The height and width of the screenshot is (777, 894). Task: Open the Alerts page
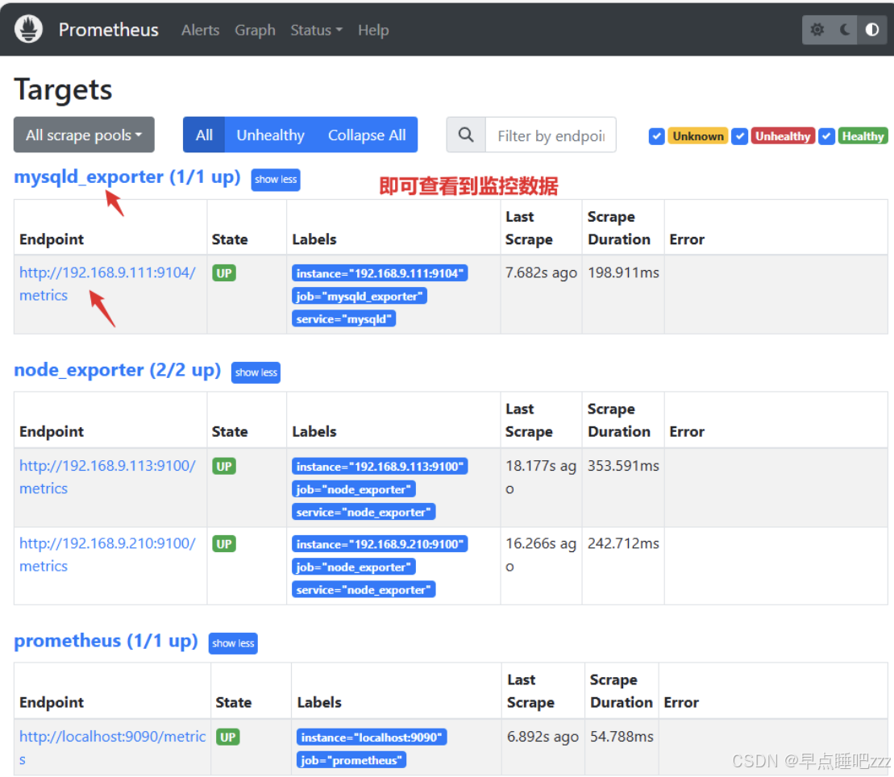pyautogui.click(x=200, y=30)
